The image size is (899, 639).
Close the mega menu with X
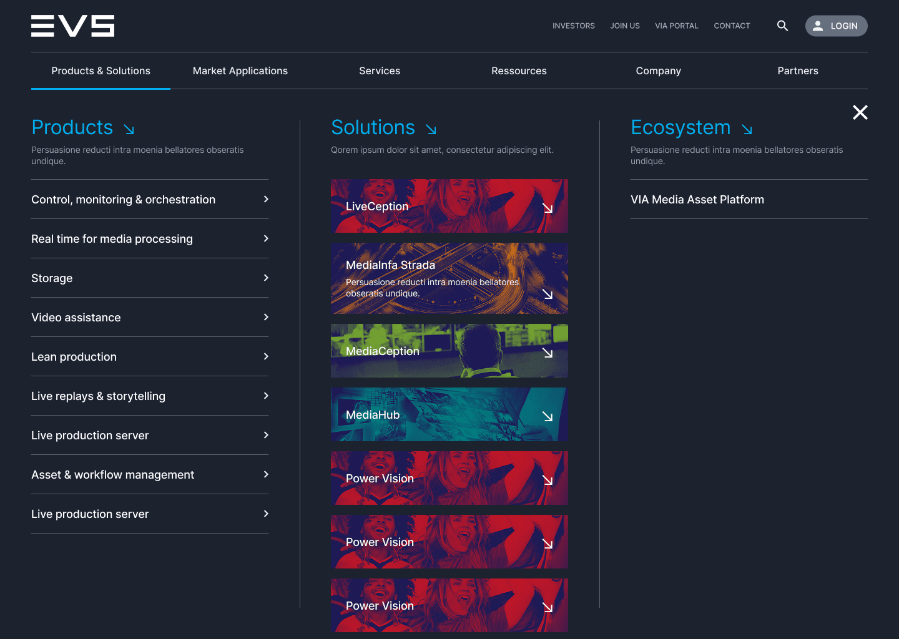(860, 112)
